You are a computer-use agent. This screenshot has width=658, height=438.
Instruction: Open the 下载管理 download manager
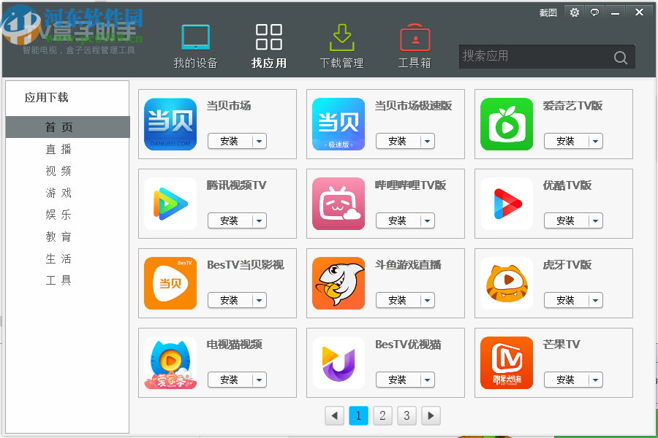(x=341, y=45)
